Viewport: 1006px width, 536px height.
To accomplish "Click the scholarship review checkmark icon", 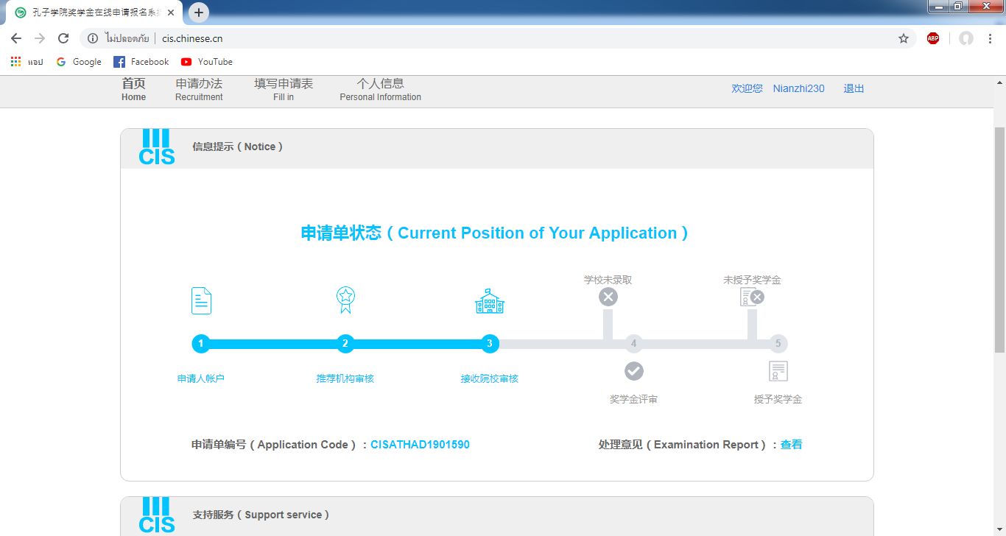I will [634, 371].
